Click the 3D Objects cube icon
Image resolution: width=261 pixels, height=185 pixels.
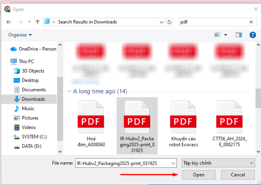[x=17, y=71]
